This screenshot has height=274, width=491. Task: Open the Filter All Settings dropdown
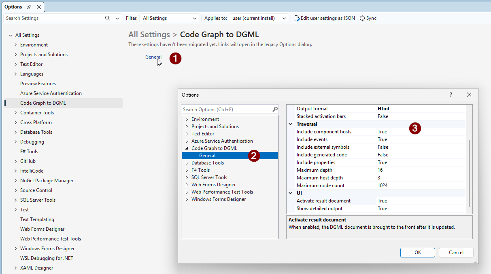click(170, 18)
